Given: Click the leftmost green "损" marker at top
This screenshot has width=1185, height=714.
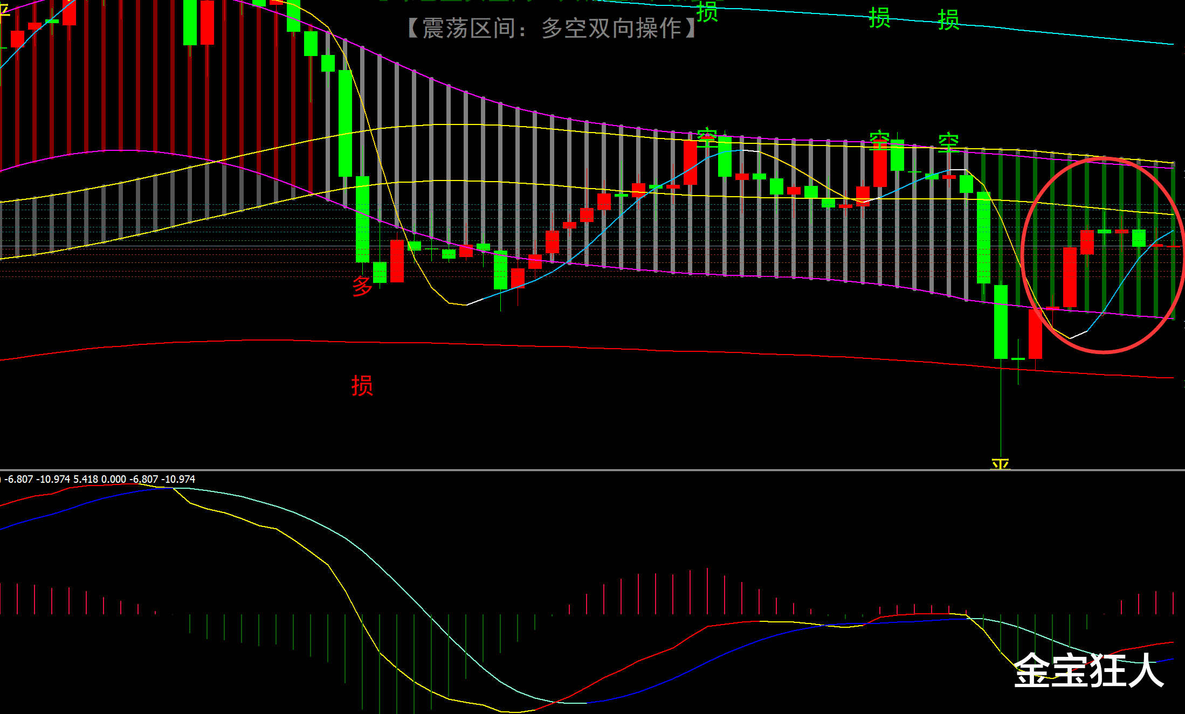Looking at the screenshot, I should tap(707, 12).
